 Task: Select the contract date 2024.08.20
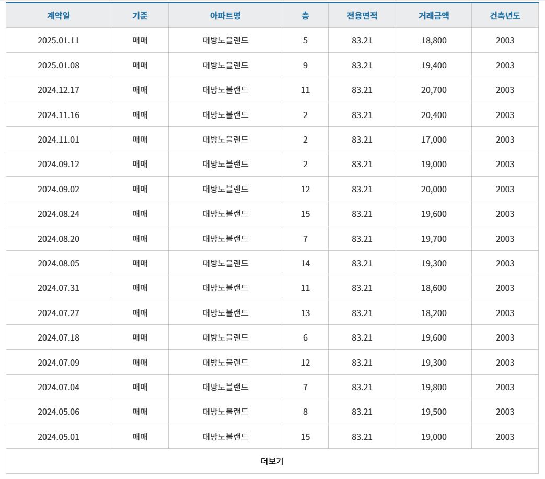pyautogui.click(x=59, y=239)
